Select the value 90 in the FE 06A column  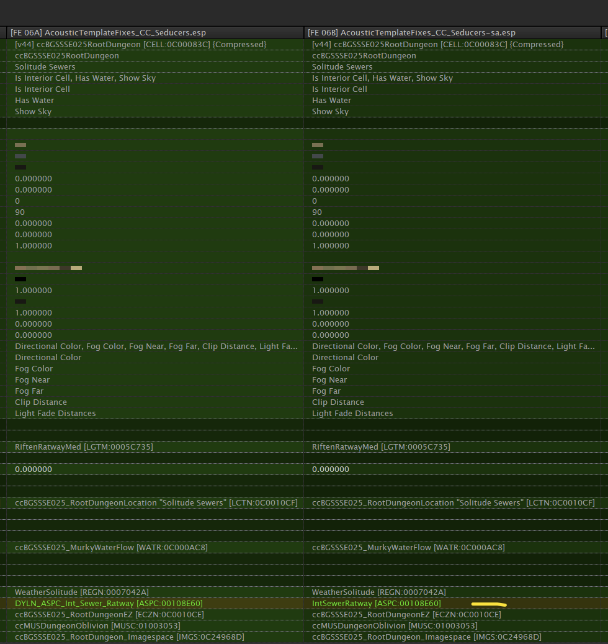(20, 212)
